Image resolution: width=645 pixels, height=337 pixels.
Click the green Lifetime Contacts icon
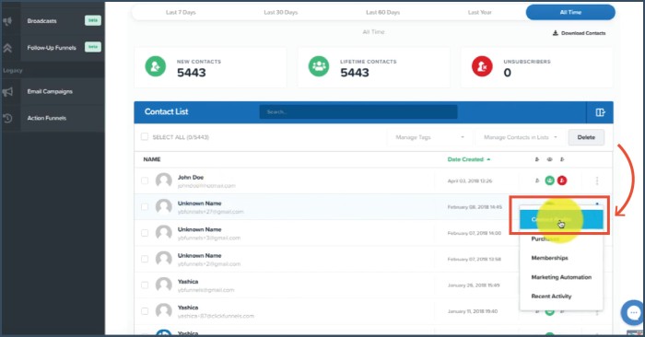(x=319, y=66)
